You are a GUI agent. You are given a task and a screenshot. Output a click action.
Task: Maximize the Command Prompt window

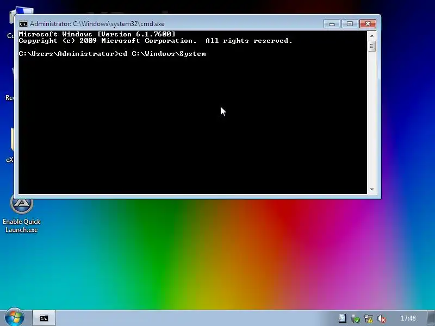pos(350,24)
